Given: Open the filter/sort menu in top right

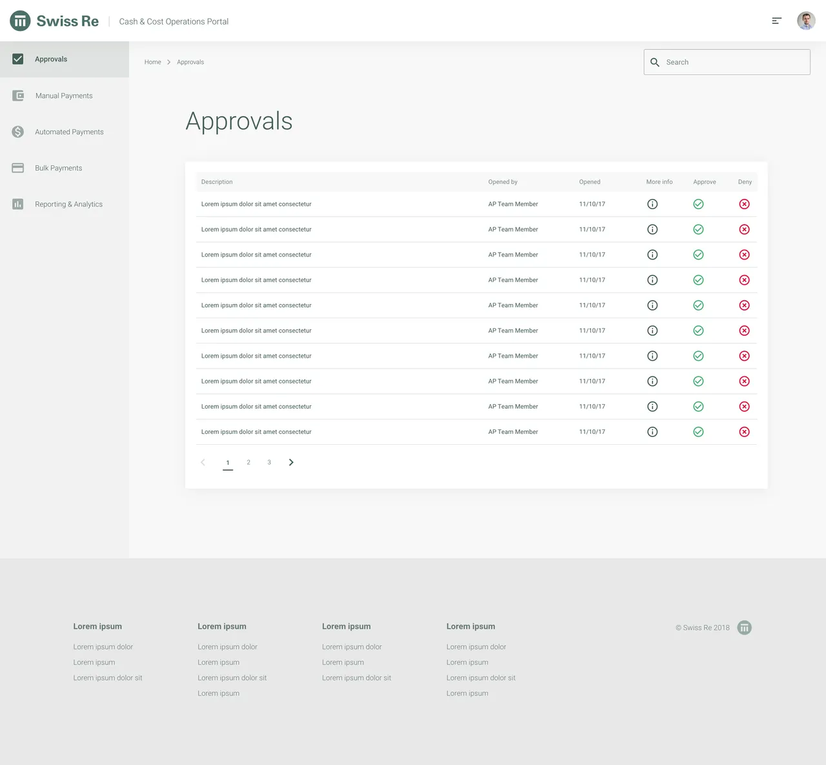Looking at the screenshot, I should coord(776,20).
